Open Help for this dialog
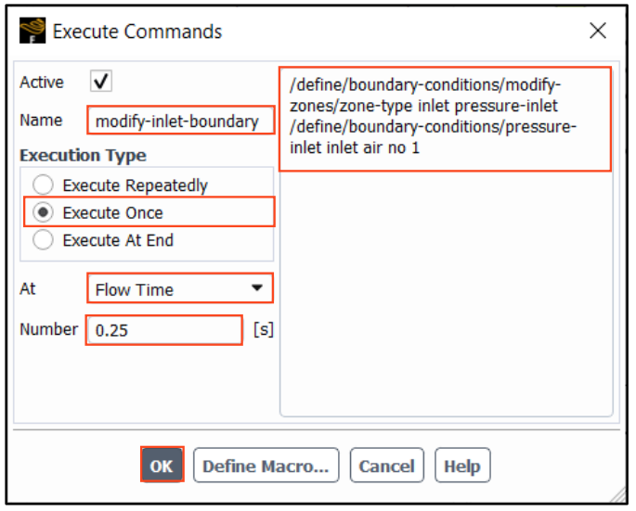 [x=461, y=466]
